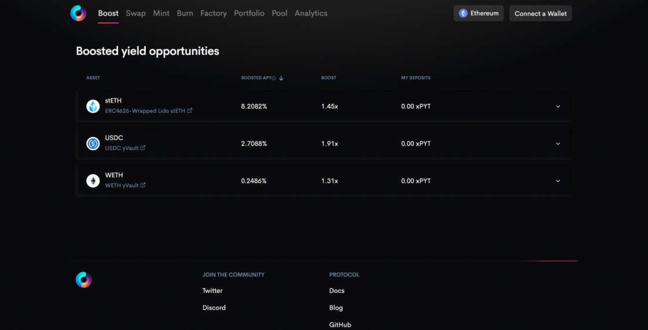Open the Ethereum network selector
This screenshot has height=330, width=648.
click(478, 13)
